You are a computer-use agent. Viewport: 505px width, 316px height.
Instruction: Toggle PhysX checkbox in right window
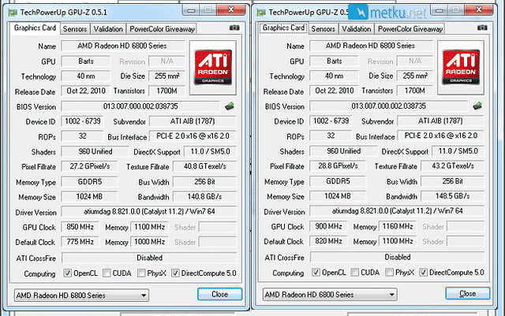click(389, 272)
